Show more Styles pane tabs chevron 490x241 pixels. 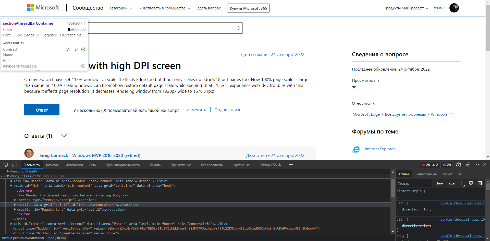460,174
